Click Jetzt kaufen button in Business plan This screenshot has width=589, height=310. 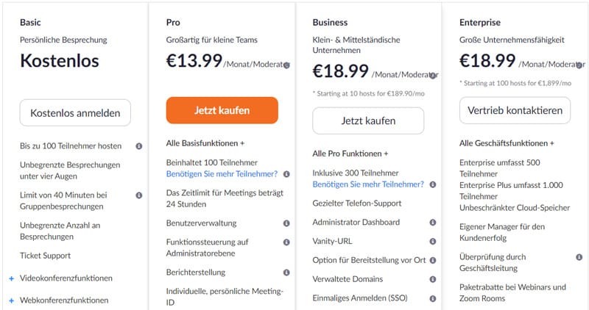[x=368, y=120]
